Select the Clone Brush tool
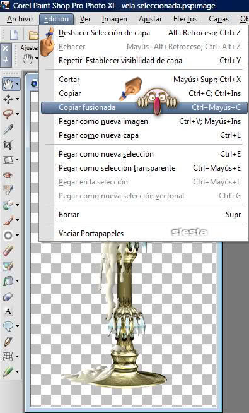This screenshot has height=413, width=249. pos(8,205)
